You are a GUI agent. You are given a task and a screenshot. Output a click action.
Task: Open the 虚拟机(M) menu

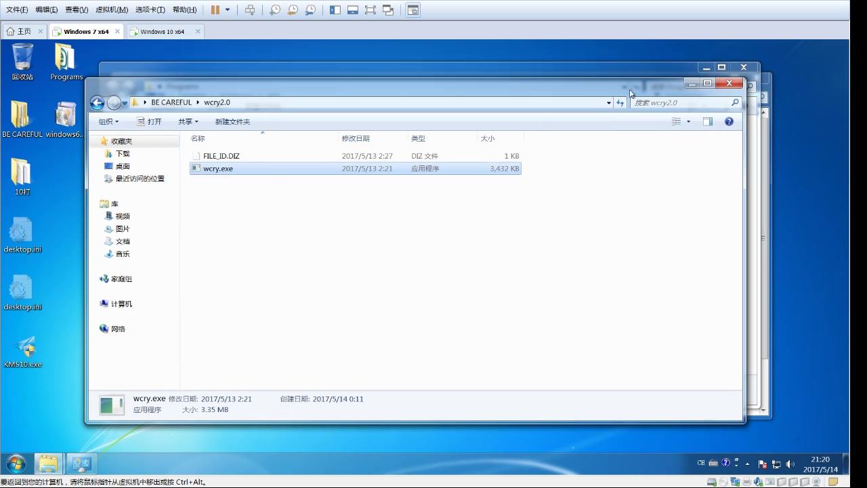pyautogui.click(x=112, y=10)
